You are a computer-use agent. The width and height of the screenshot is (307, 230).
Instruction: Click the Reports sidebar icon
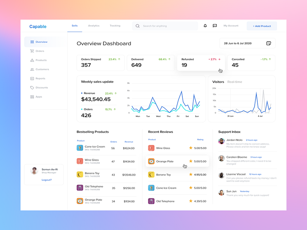coord(32,78)
